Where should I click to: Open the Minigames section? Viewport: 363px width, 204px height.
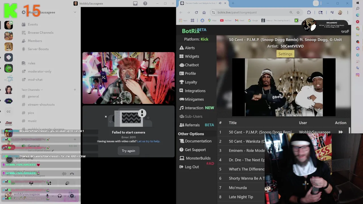point(192,99)
